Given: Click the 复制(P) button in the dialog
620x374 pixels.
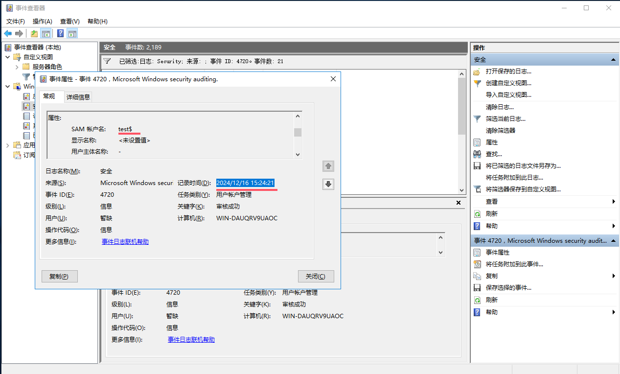Looking at the screenshot, I should (x=59, y=276).
